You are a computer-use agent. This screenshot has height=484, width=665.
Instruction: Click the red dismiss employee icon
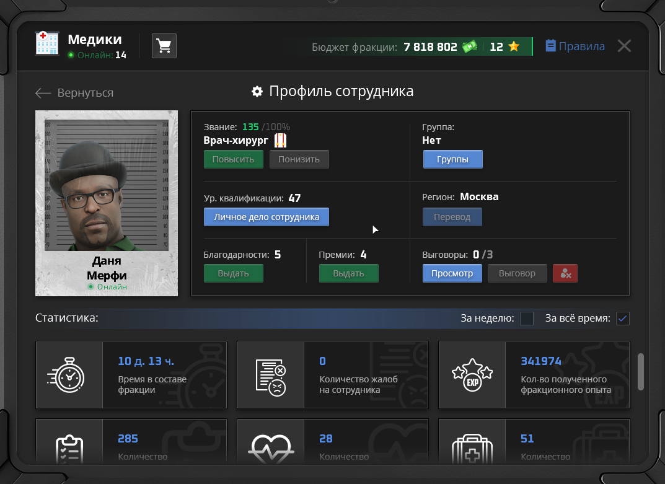click(x=565, y=273)
